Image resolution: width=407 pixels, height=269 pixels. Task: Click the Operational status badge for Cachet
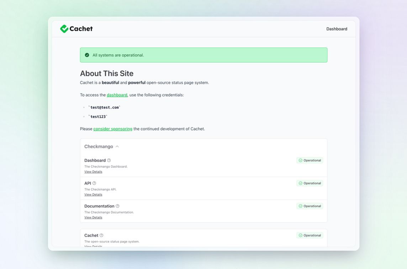pos(310,235)
